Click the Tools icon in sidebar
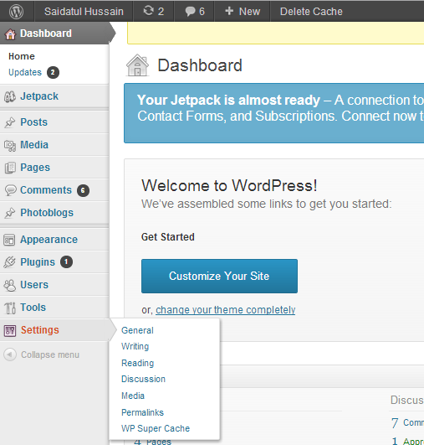 10,308
